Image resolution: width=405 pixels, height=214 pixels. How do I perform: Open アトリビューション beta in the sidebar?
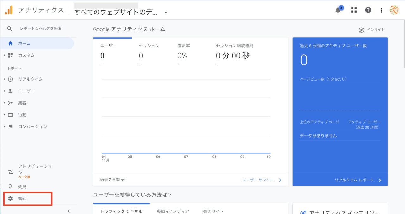click(35, 171)
